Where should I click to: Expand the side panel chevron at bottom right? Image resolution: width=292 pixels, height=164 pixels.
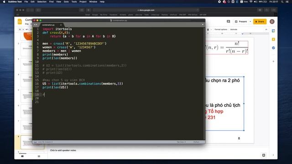pyautogui.click(x=273, y=155)
